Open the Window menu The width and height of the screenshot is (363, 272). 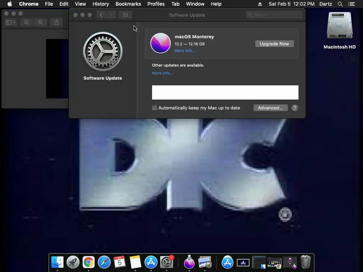(x=195, y=4)
